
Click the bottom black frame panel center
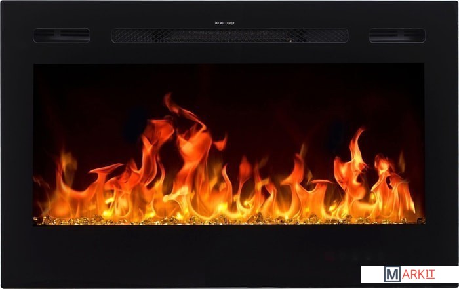click(229, 252)
